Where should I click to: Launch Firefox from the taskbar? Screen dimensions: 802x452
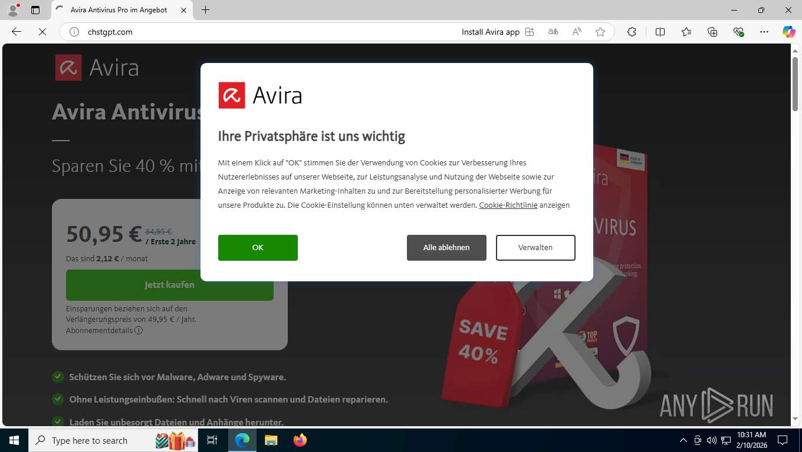coord(300,440)
